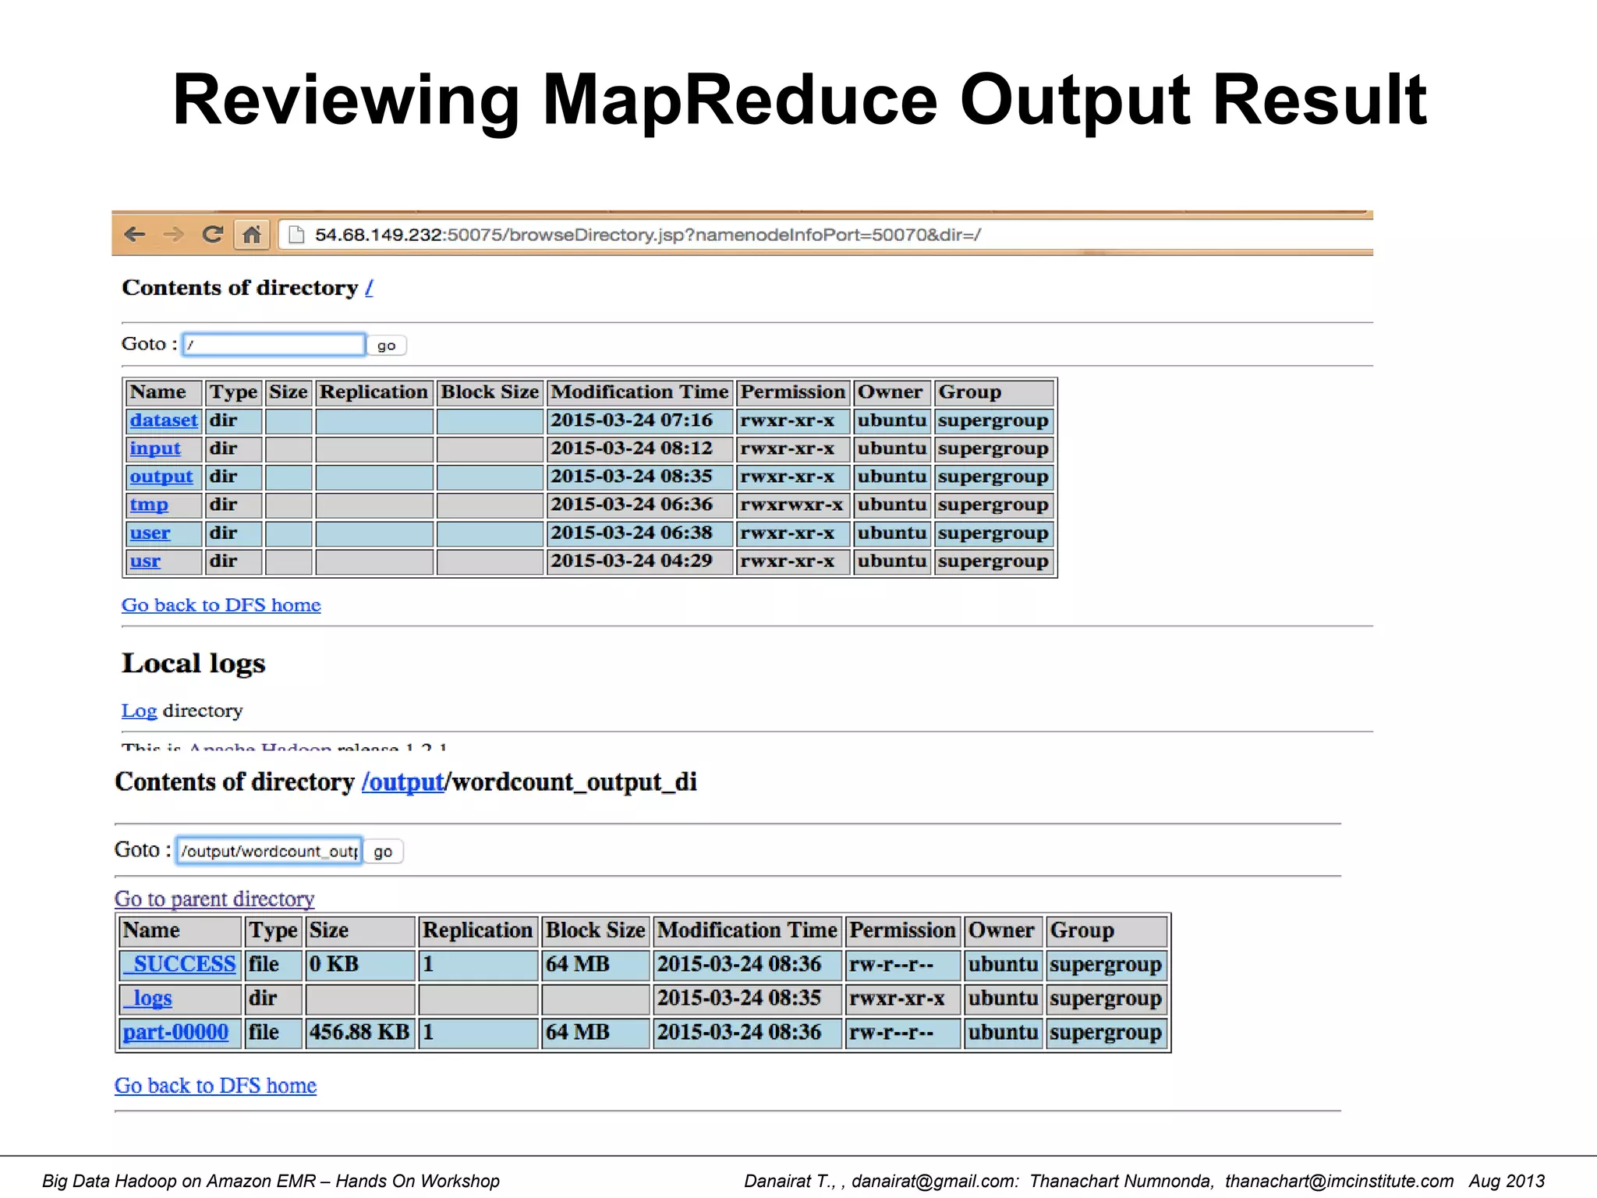
Task: Open the _SUCCESS file
Action: tap(179, 965)
